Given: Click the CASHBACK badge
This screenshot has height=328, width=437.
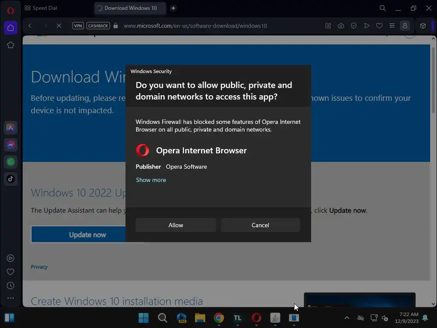Looking at the screenshot, I should 98,26.
